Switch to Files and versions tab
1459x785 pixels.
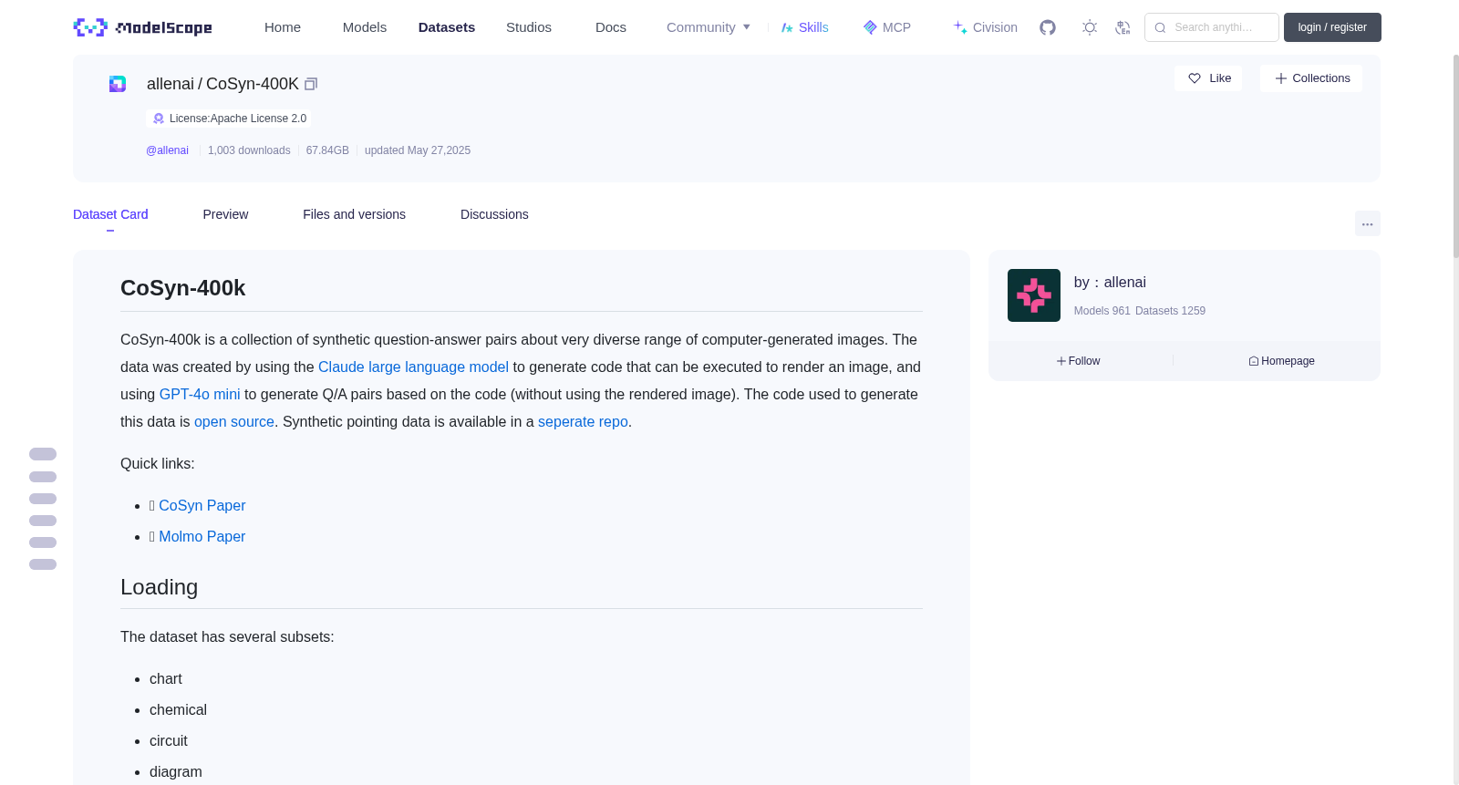354,214
